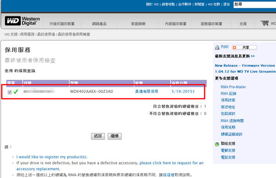
Task: Open WD 社群 top link
Action: (x=214, y=4)
